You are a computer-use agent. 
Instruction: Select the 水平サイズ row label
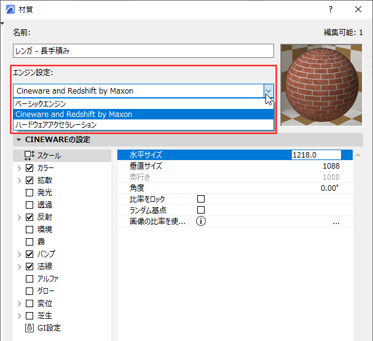point(146,155)
